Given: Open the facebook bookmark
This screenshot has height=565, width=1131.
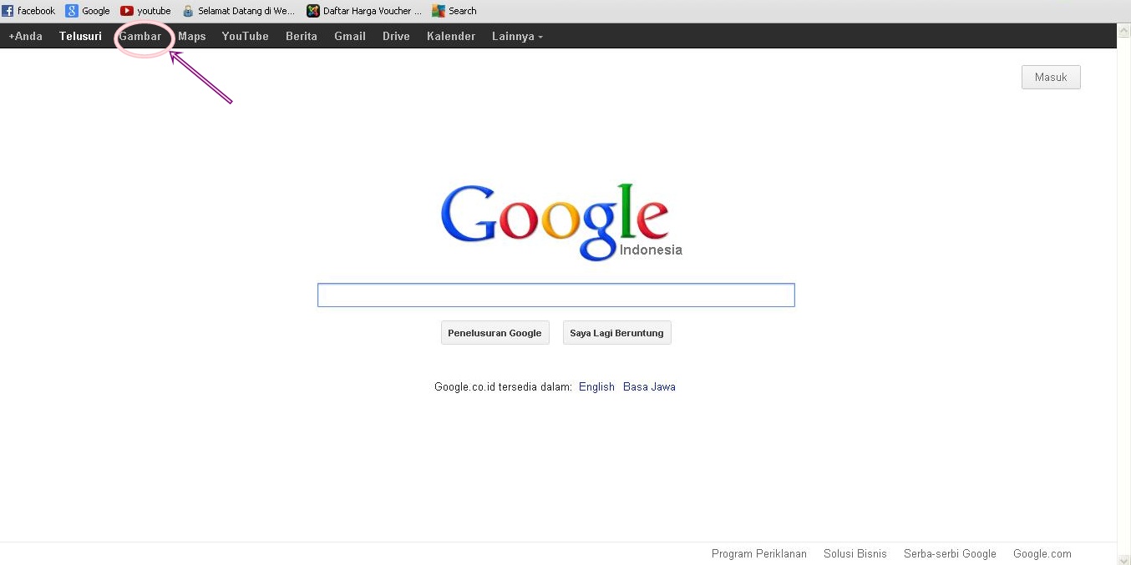Looking at the screenshot, I should (x=28, y=11).
